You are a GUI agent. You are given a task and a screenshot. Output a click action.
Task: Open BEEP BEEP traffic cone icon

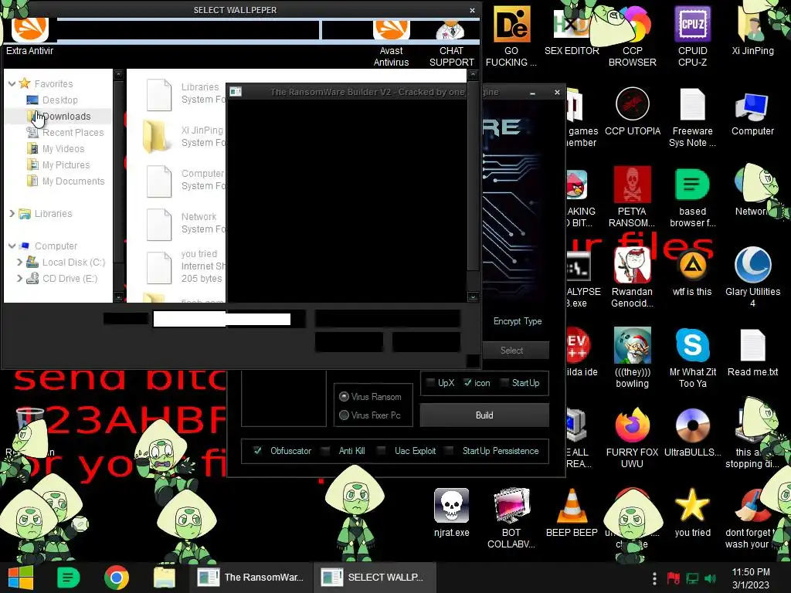click(x=572, y=513)
